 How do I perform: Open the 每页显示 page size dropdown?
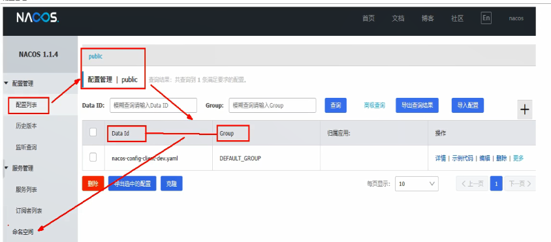point(417,184)
